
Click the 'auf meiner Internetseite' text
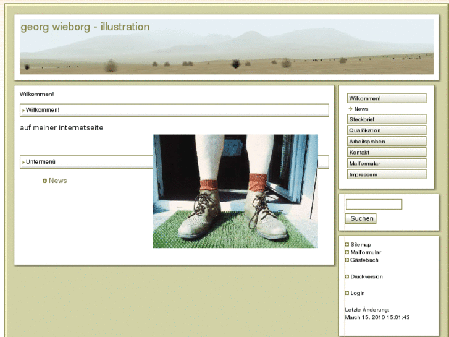pyautogui.click(x=62, y=127)
